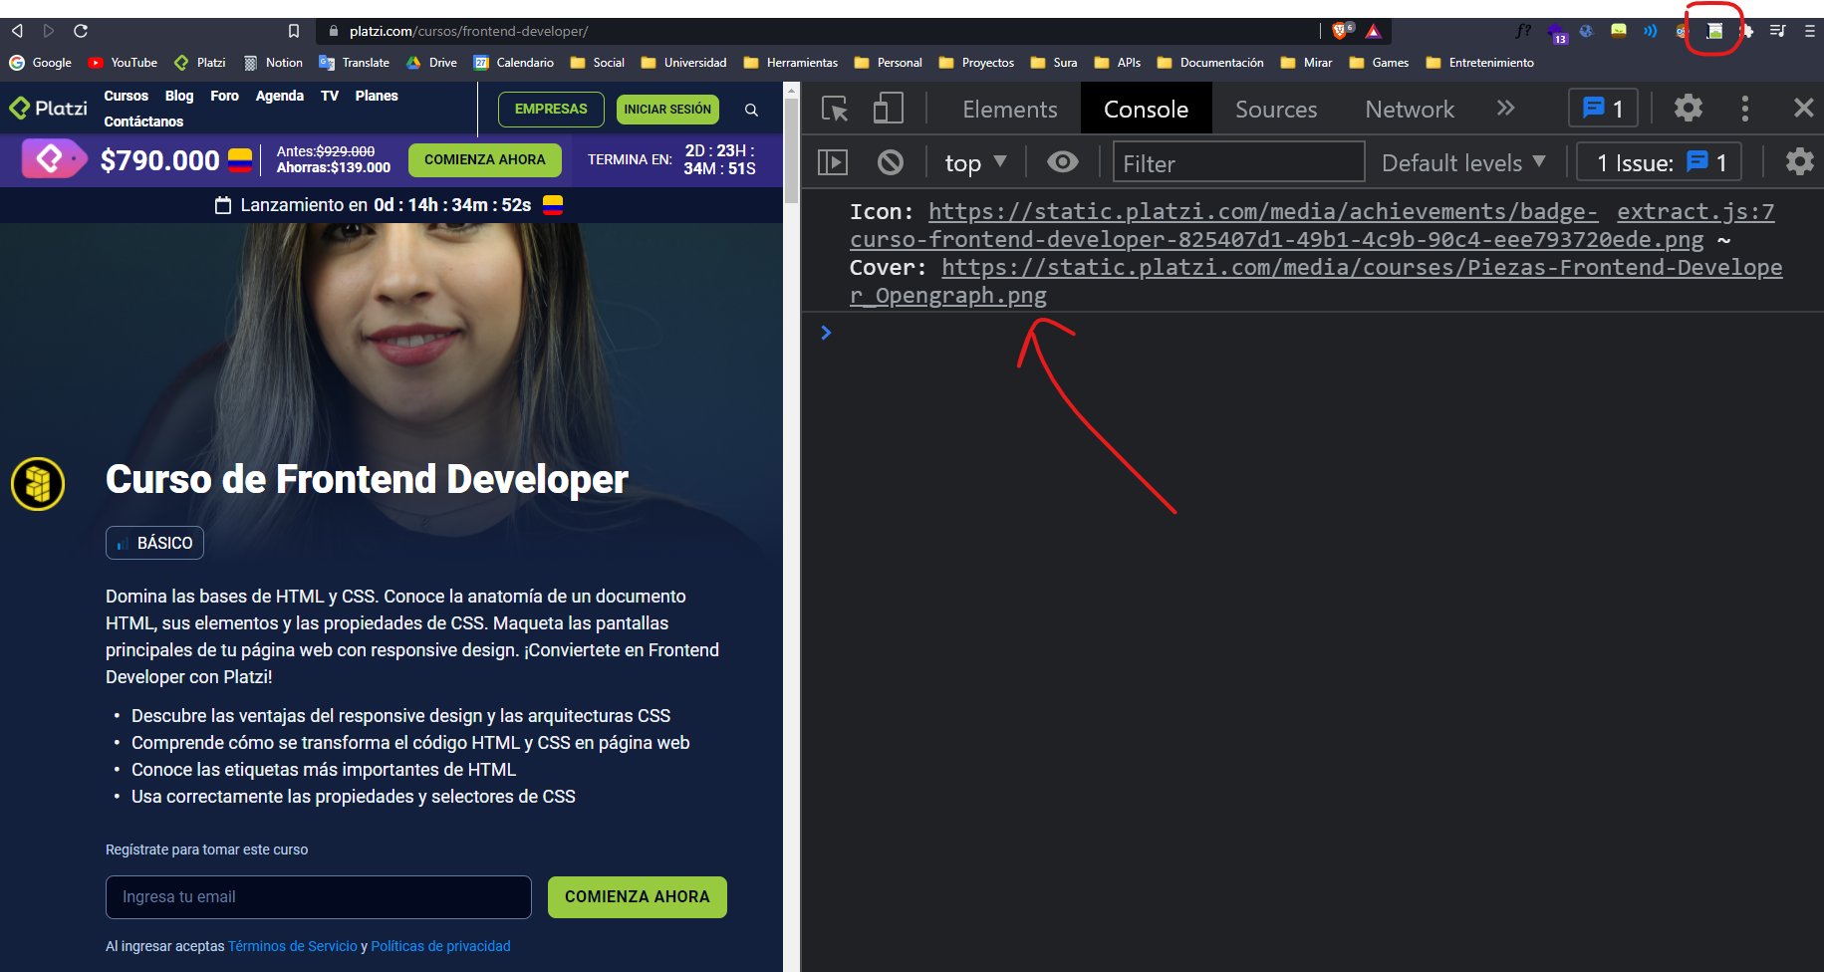This screenshot has width=1824, height=972.
Task: Open the badge icon URL in console
Action: (1276, 225)
